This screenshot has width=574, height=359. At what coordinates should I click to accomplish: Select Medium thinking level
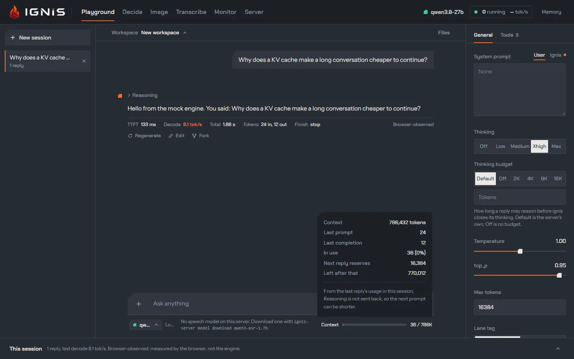520,146
